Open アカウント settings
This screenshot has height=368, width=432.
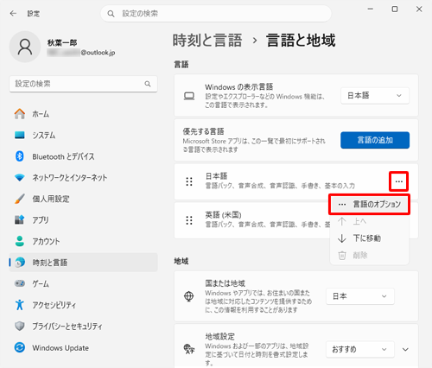[83, 241]
